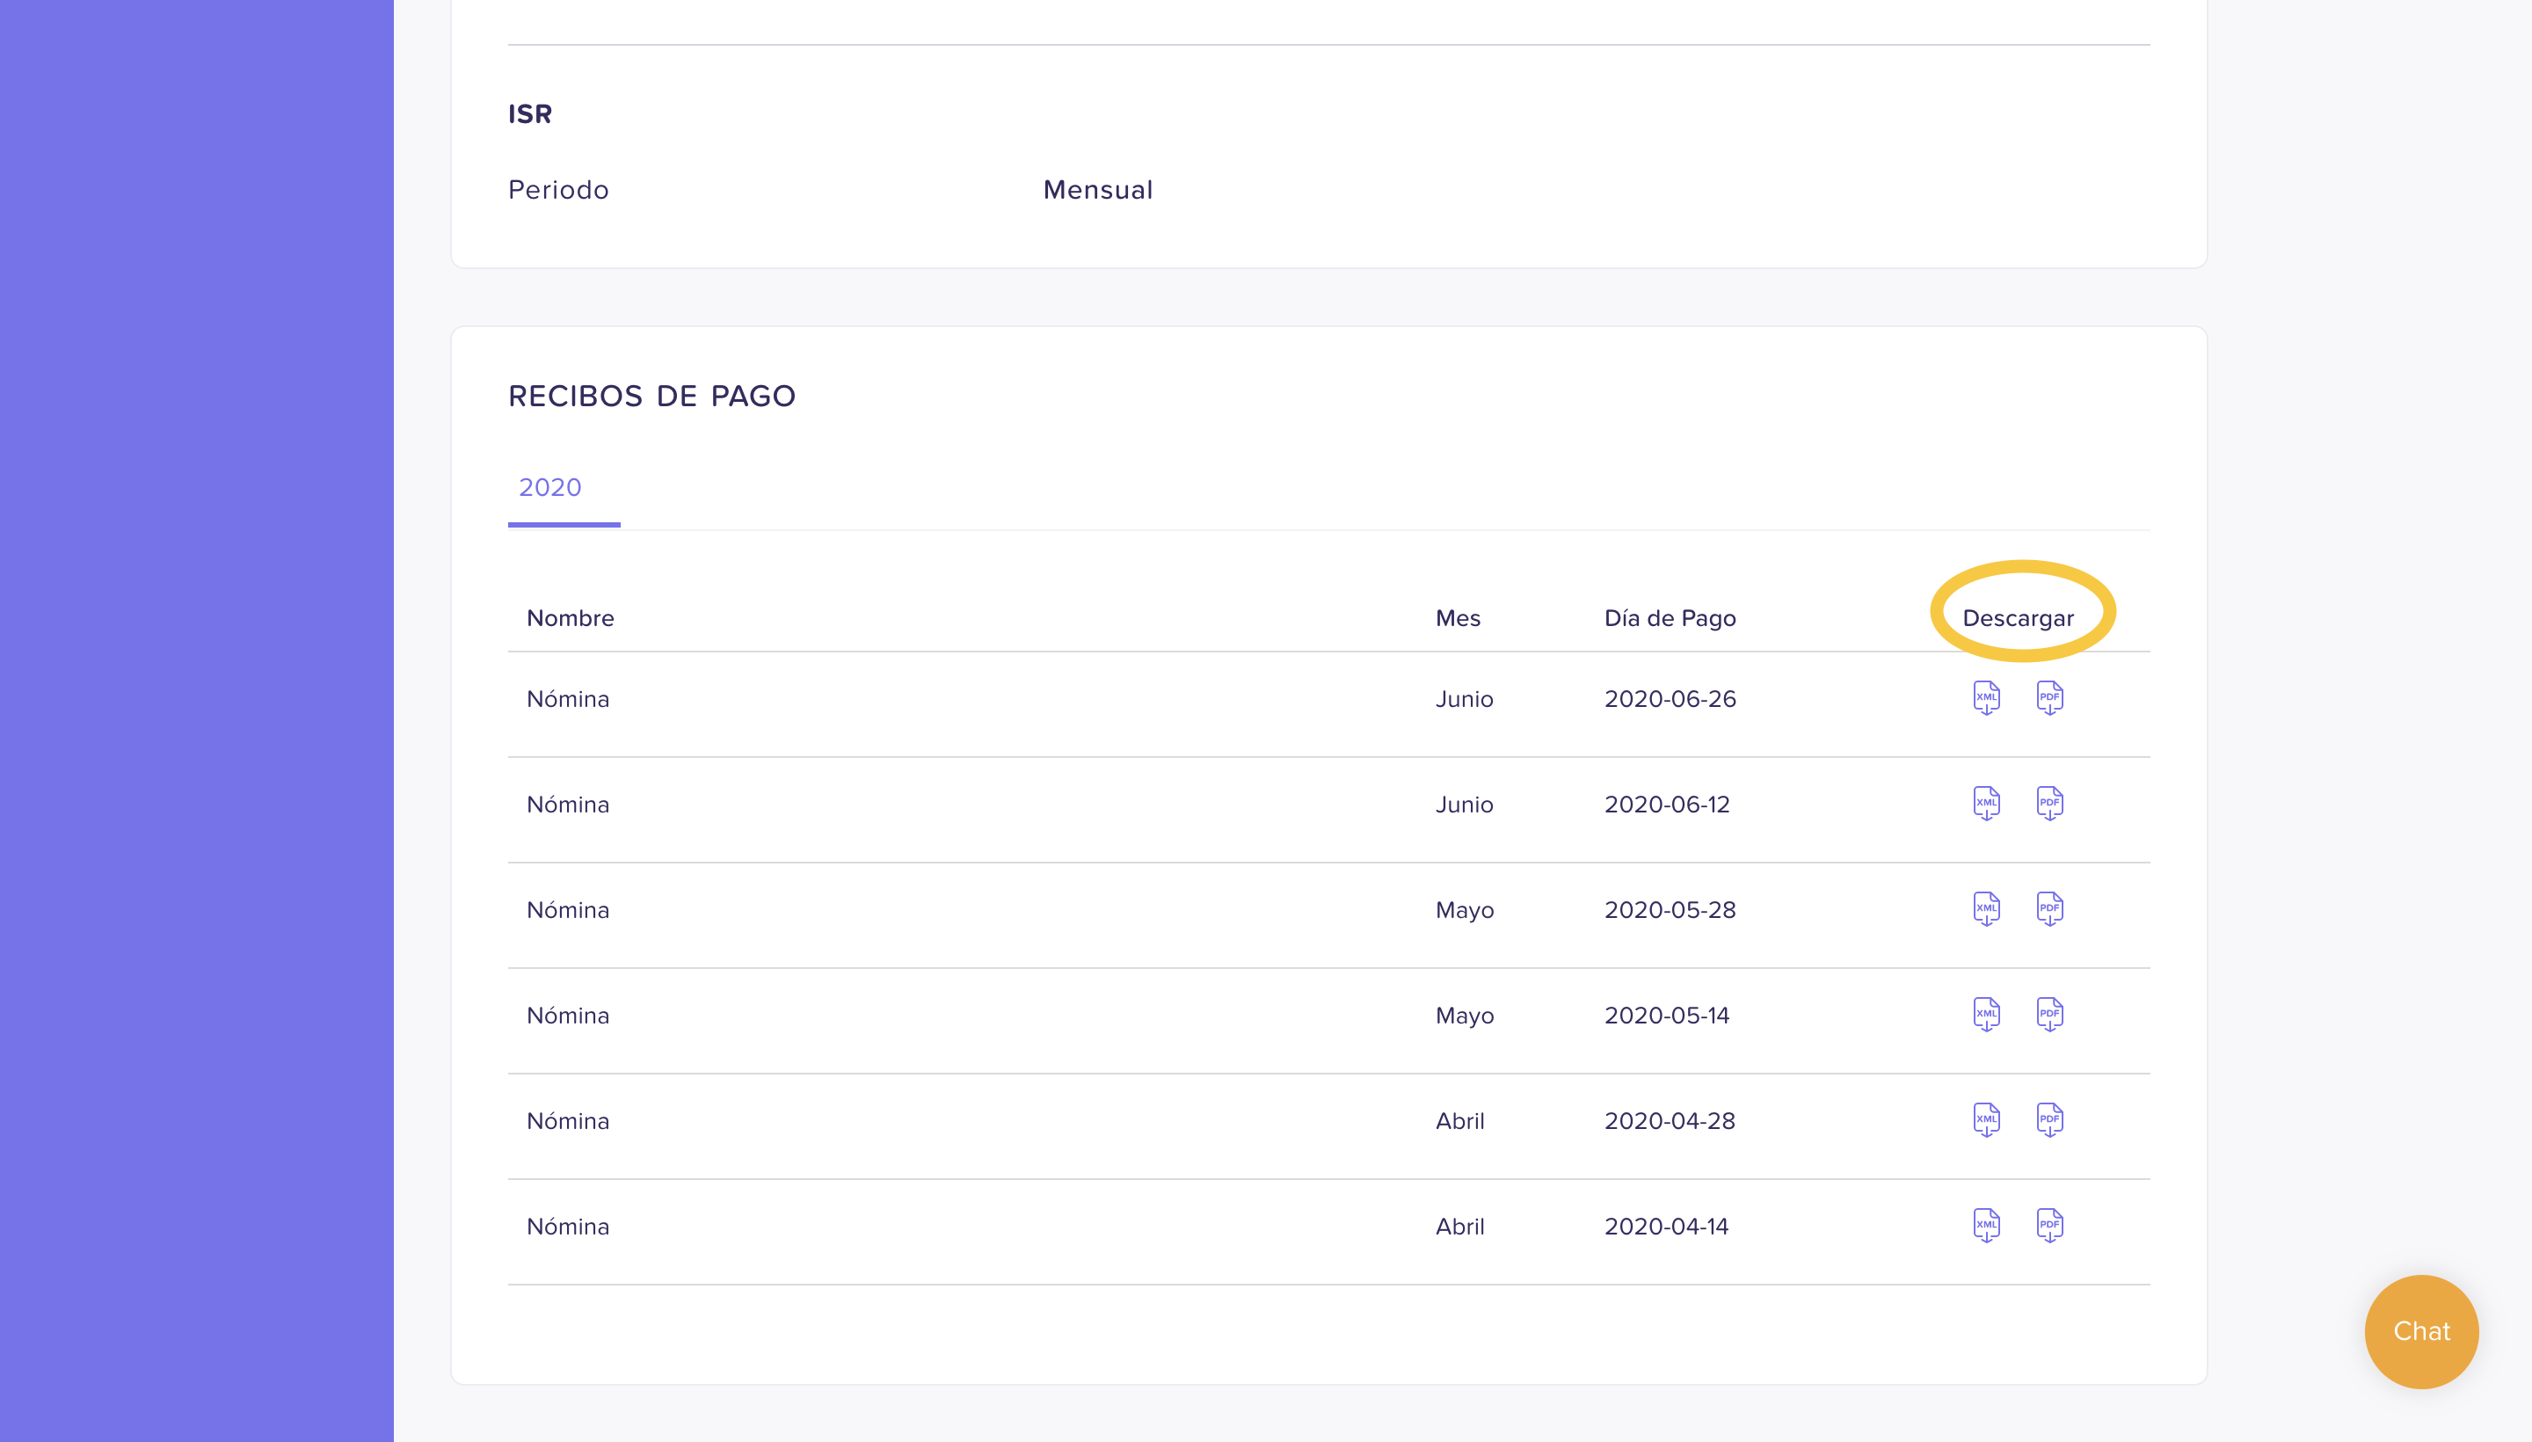Download PDF for 2020-05-14 receipt
2532x1442 pixels.
pos(2049,1014)
